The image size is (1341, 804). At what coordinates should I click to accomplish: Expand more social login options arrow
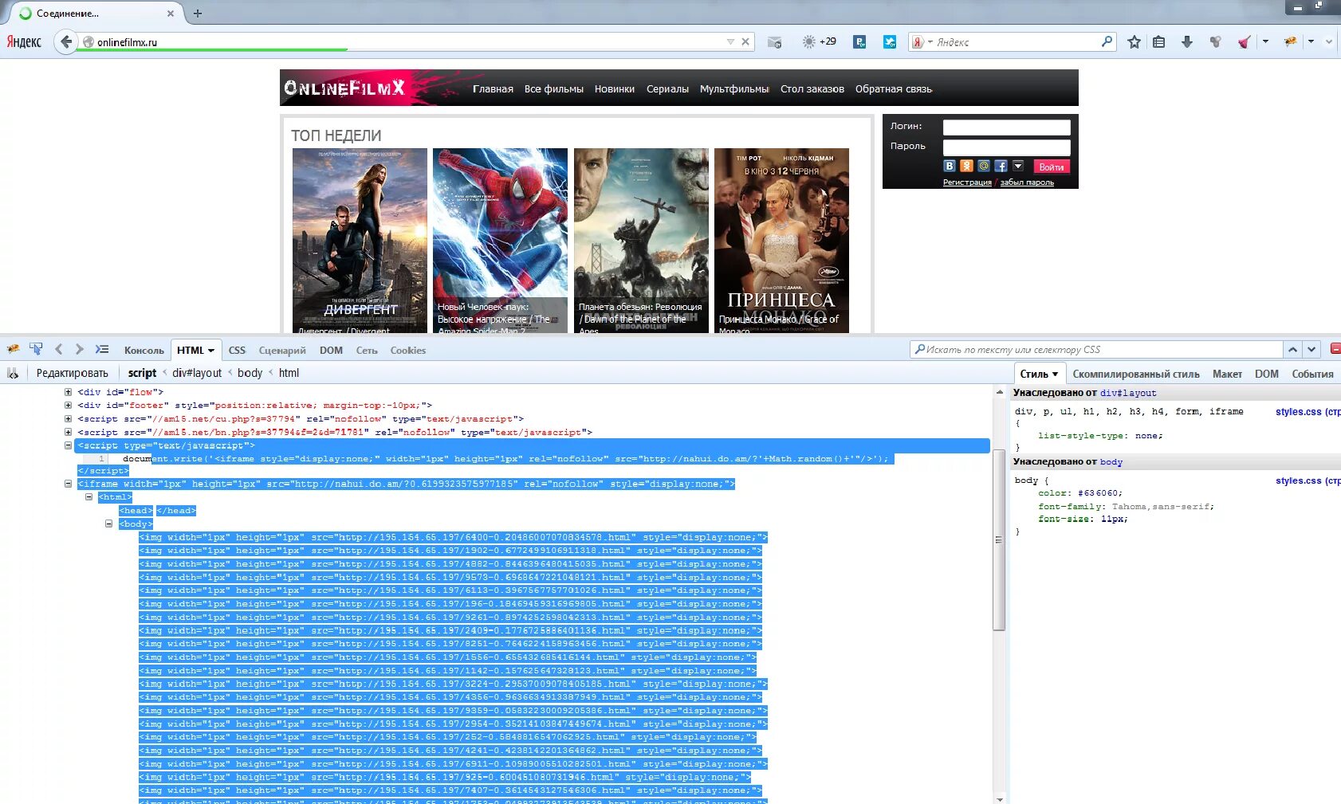pyautogui.click(x=1018, y=166)
